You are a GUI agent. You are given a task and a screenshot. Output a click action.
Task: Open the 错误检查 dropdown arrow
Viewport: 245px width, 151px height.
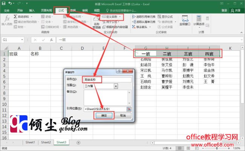point(175,22)
